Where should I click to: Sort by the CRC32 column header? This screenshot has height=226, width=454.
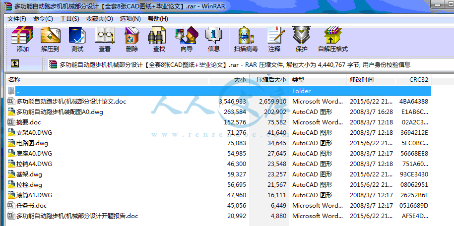pos(414,80)
